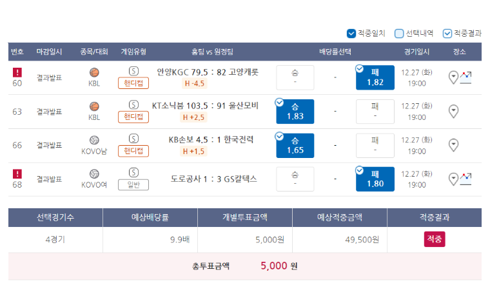This screenshot has height=305, width=490.
Task: Click basketball icon for KT소닉붐 game
Action: [94, 106]
